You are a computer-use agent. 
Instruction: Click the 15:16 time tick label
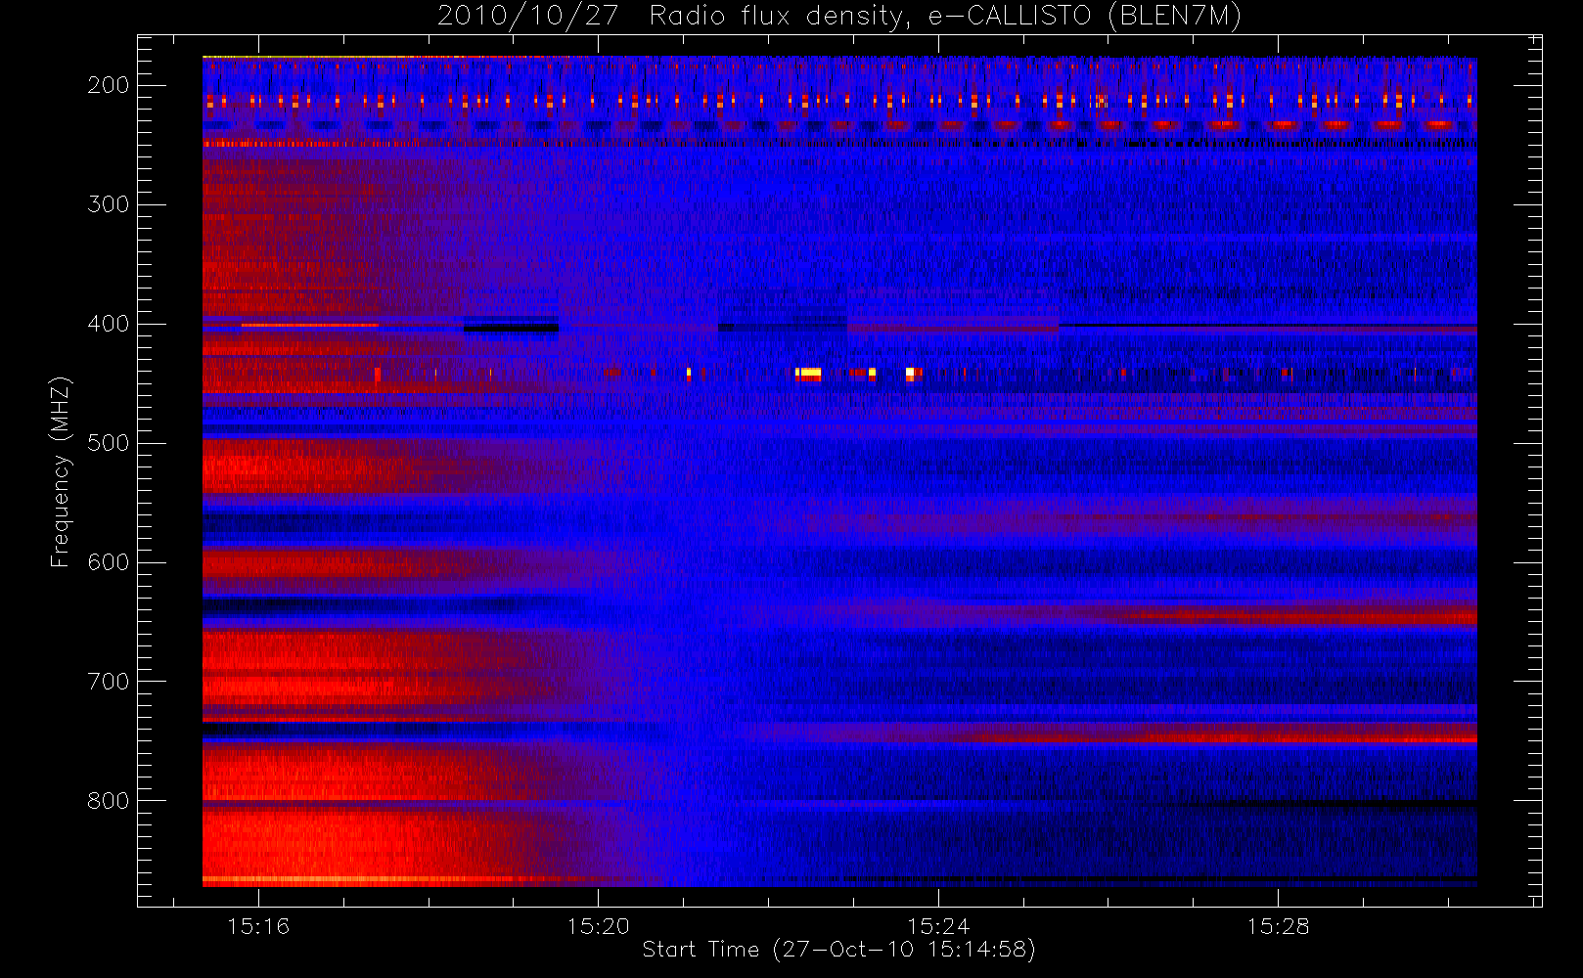(x=258, y=925)
